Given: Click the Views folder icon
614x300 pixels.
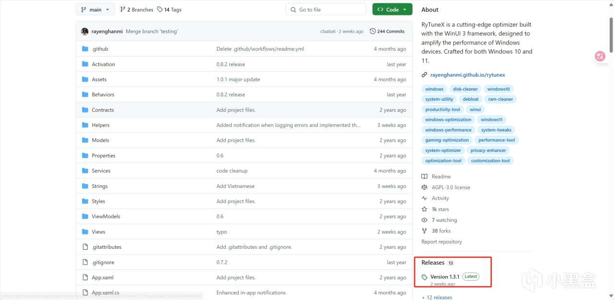Looking at the screenshot, I should pyautogui.click(x=85, y=231).
